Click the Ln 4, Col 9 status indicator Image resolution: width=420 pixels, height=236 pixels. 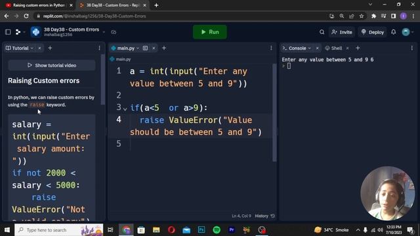click(241, 216)
